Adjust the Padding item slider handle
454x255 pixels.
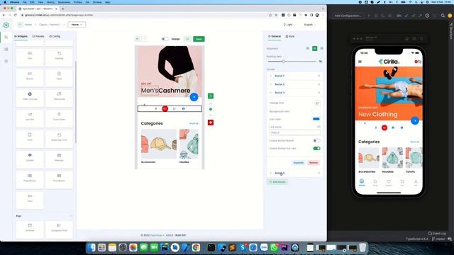coord(284,62)
